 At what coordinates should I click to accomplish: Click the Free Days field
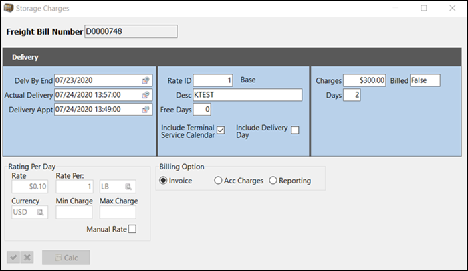pos(202,110)
